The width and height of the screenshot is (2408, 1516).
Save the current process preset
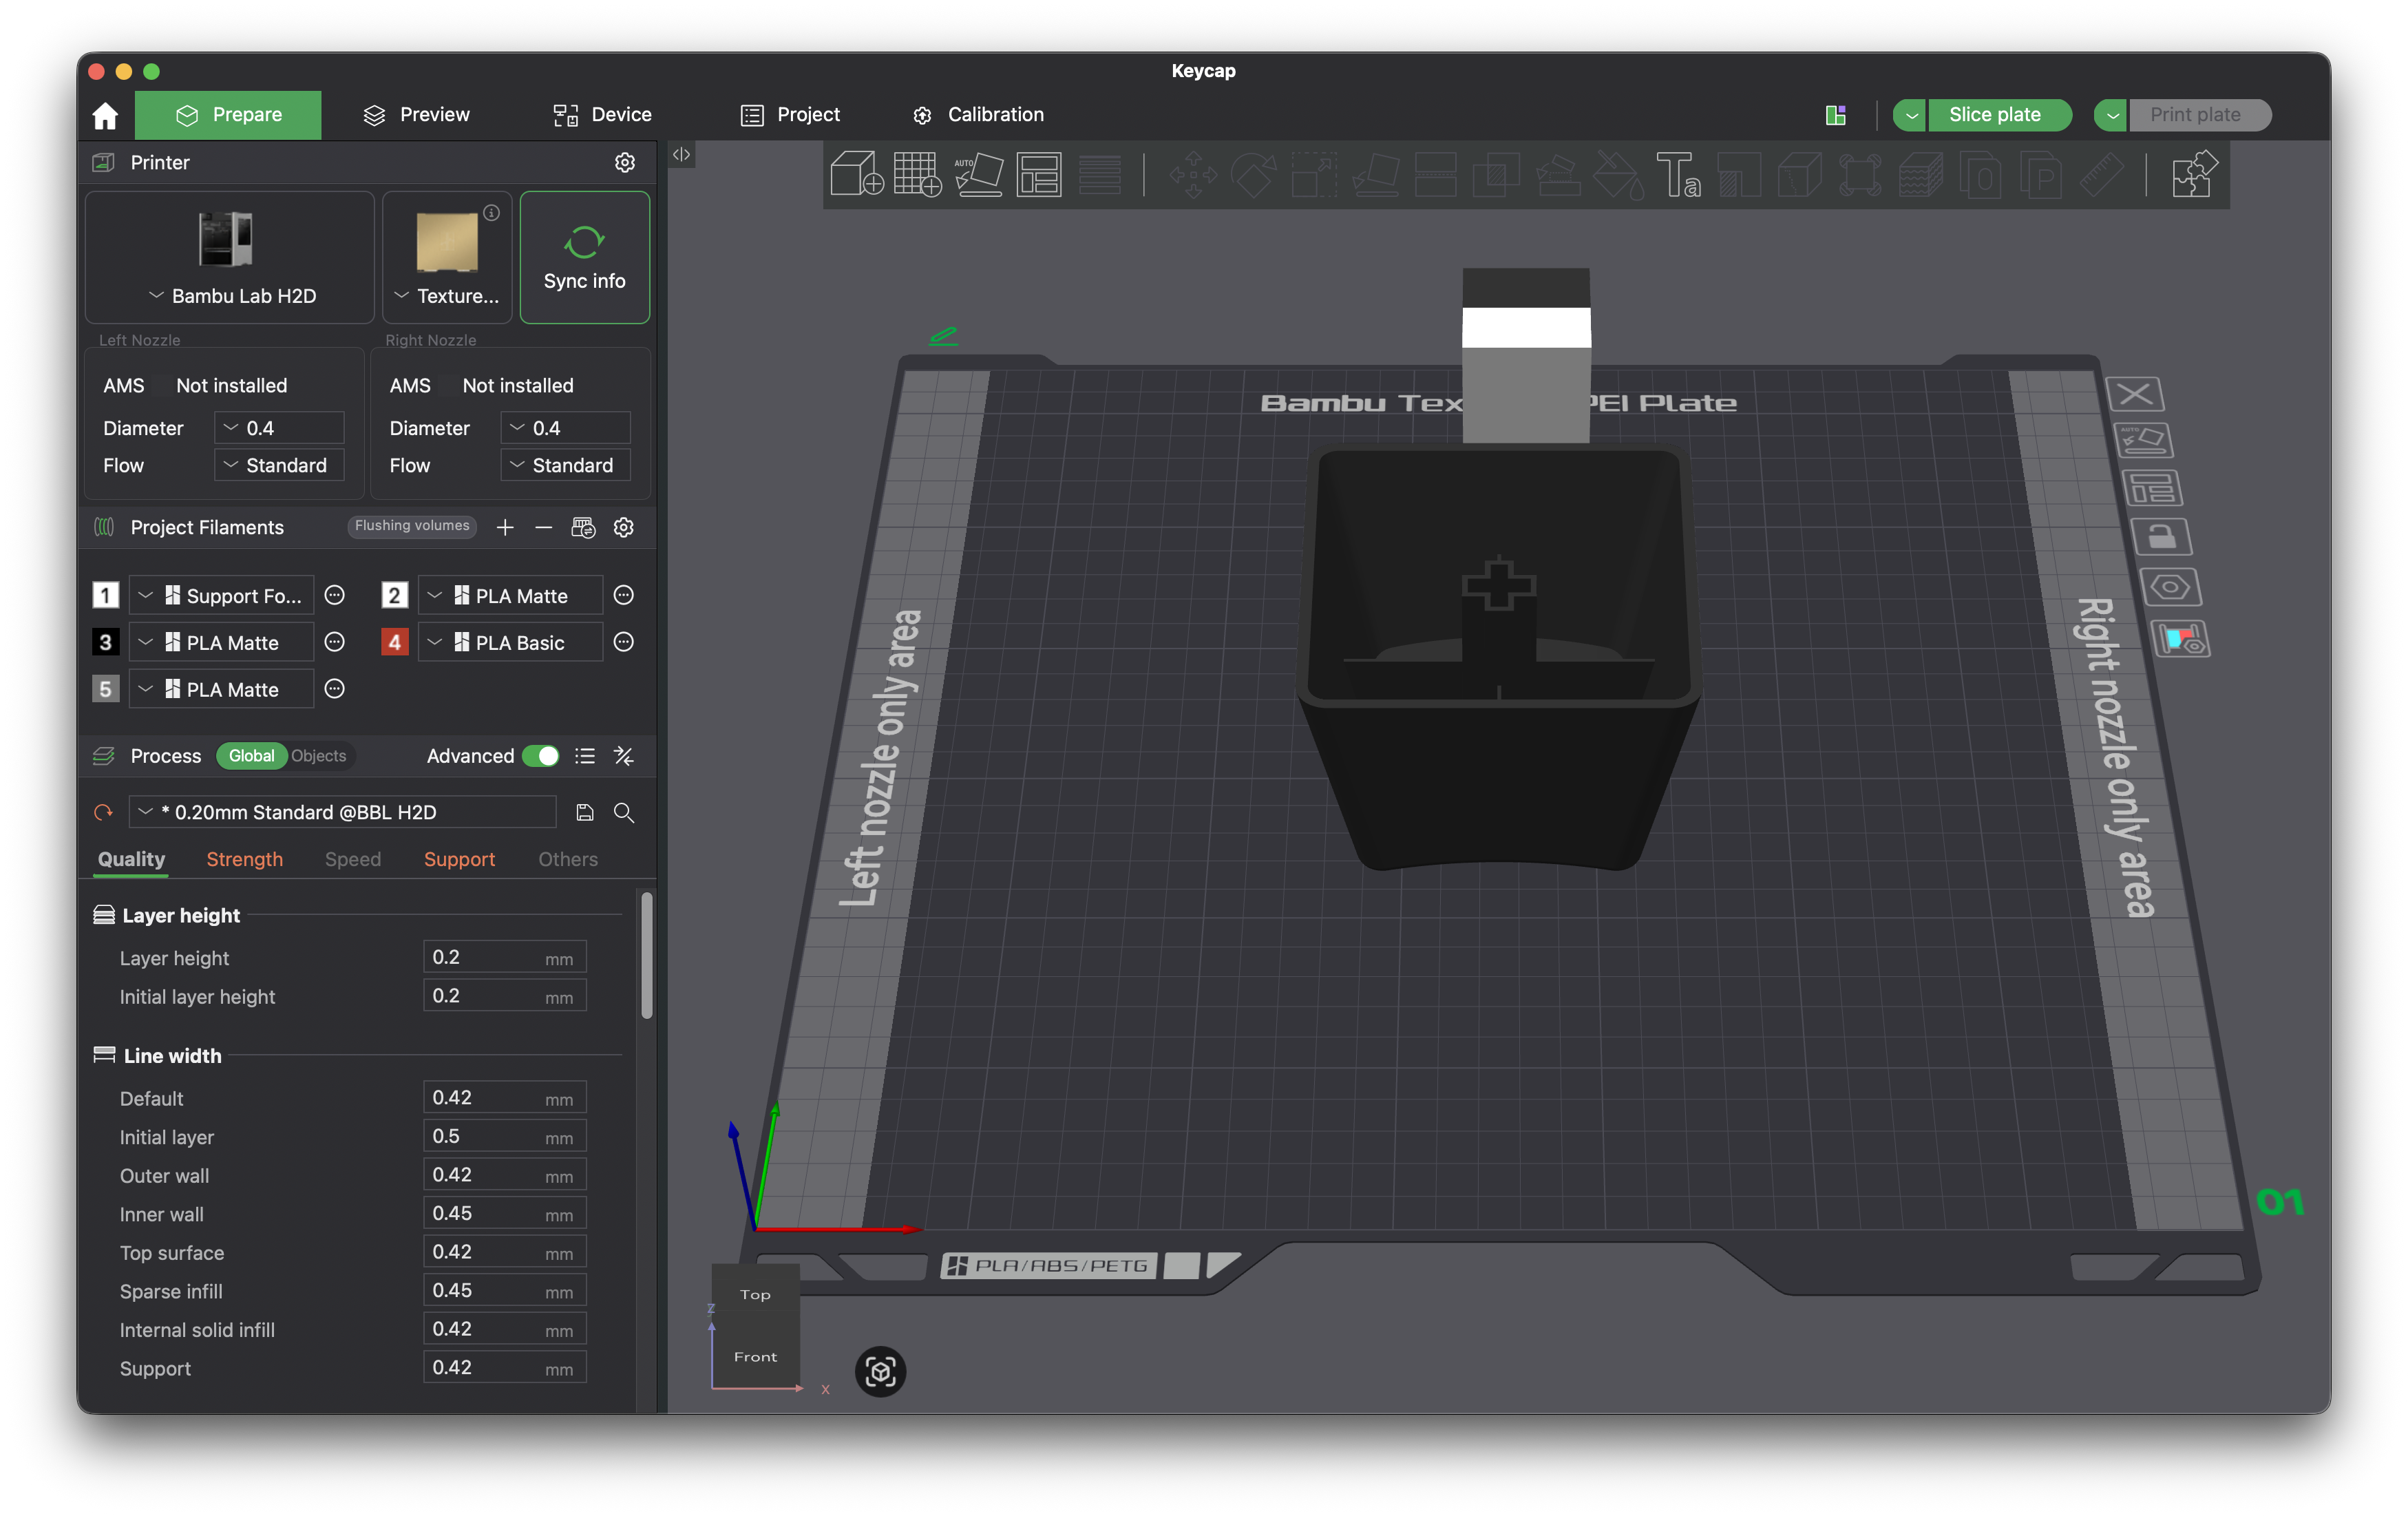coord(585,812)
